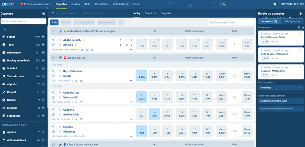Open list icon for Al Ahli Jeddah match

[x=92, y=50]
